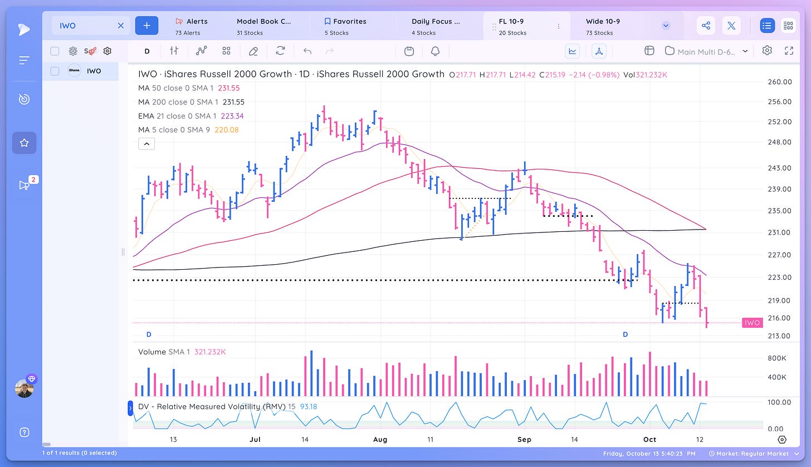Open the panel layout icon
811x467 pixels.
tap(649, 51)
